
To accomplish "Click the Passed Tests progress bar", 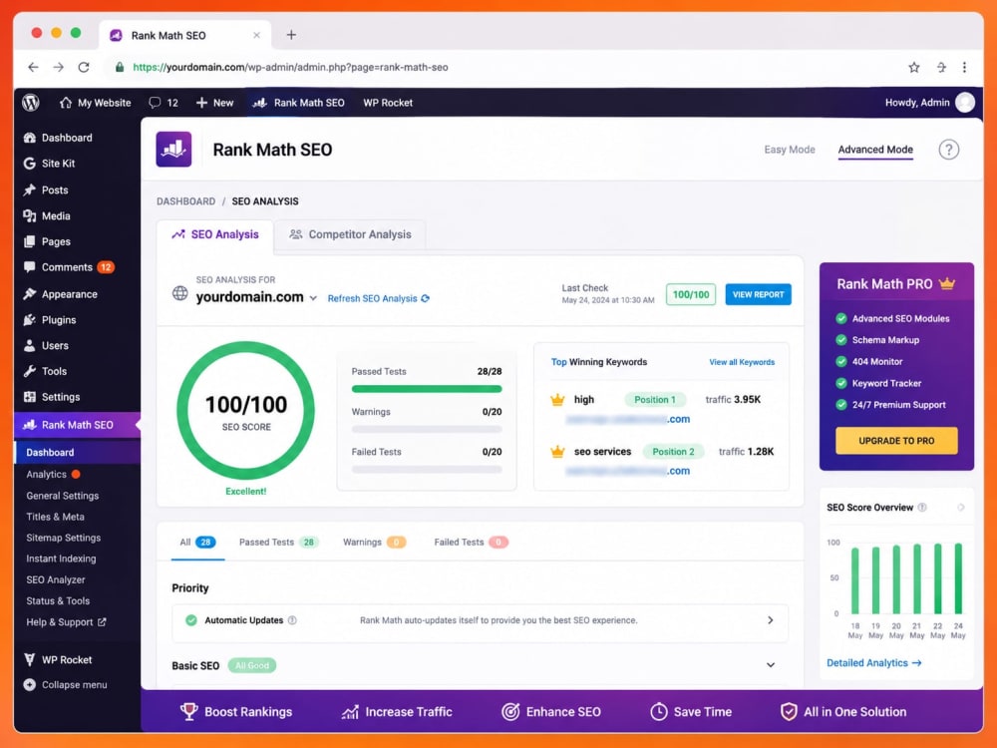I will point(427,389).
